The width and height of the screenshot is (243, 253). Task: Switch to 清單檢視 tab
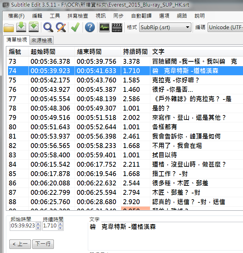[x=17, y=40]
